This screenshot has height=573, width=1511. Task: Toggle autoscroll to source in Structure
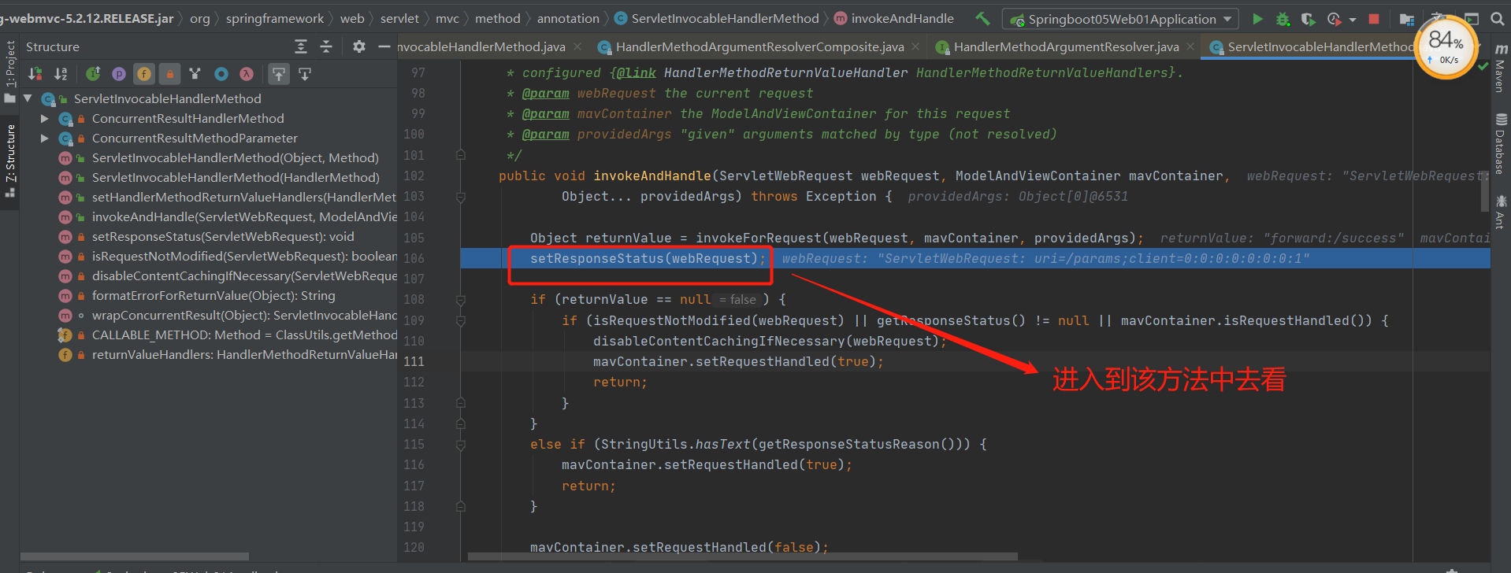(279, 74)
